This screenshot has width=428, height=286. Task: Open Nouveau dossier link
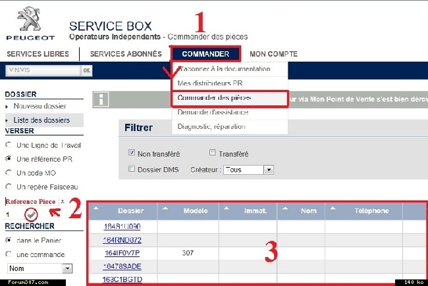[x=40, y=106]
